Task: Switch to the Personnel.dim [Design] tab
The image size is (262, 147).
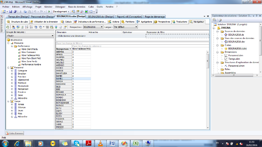Action: point(43,17)
